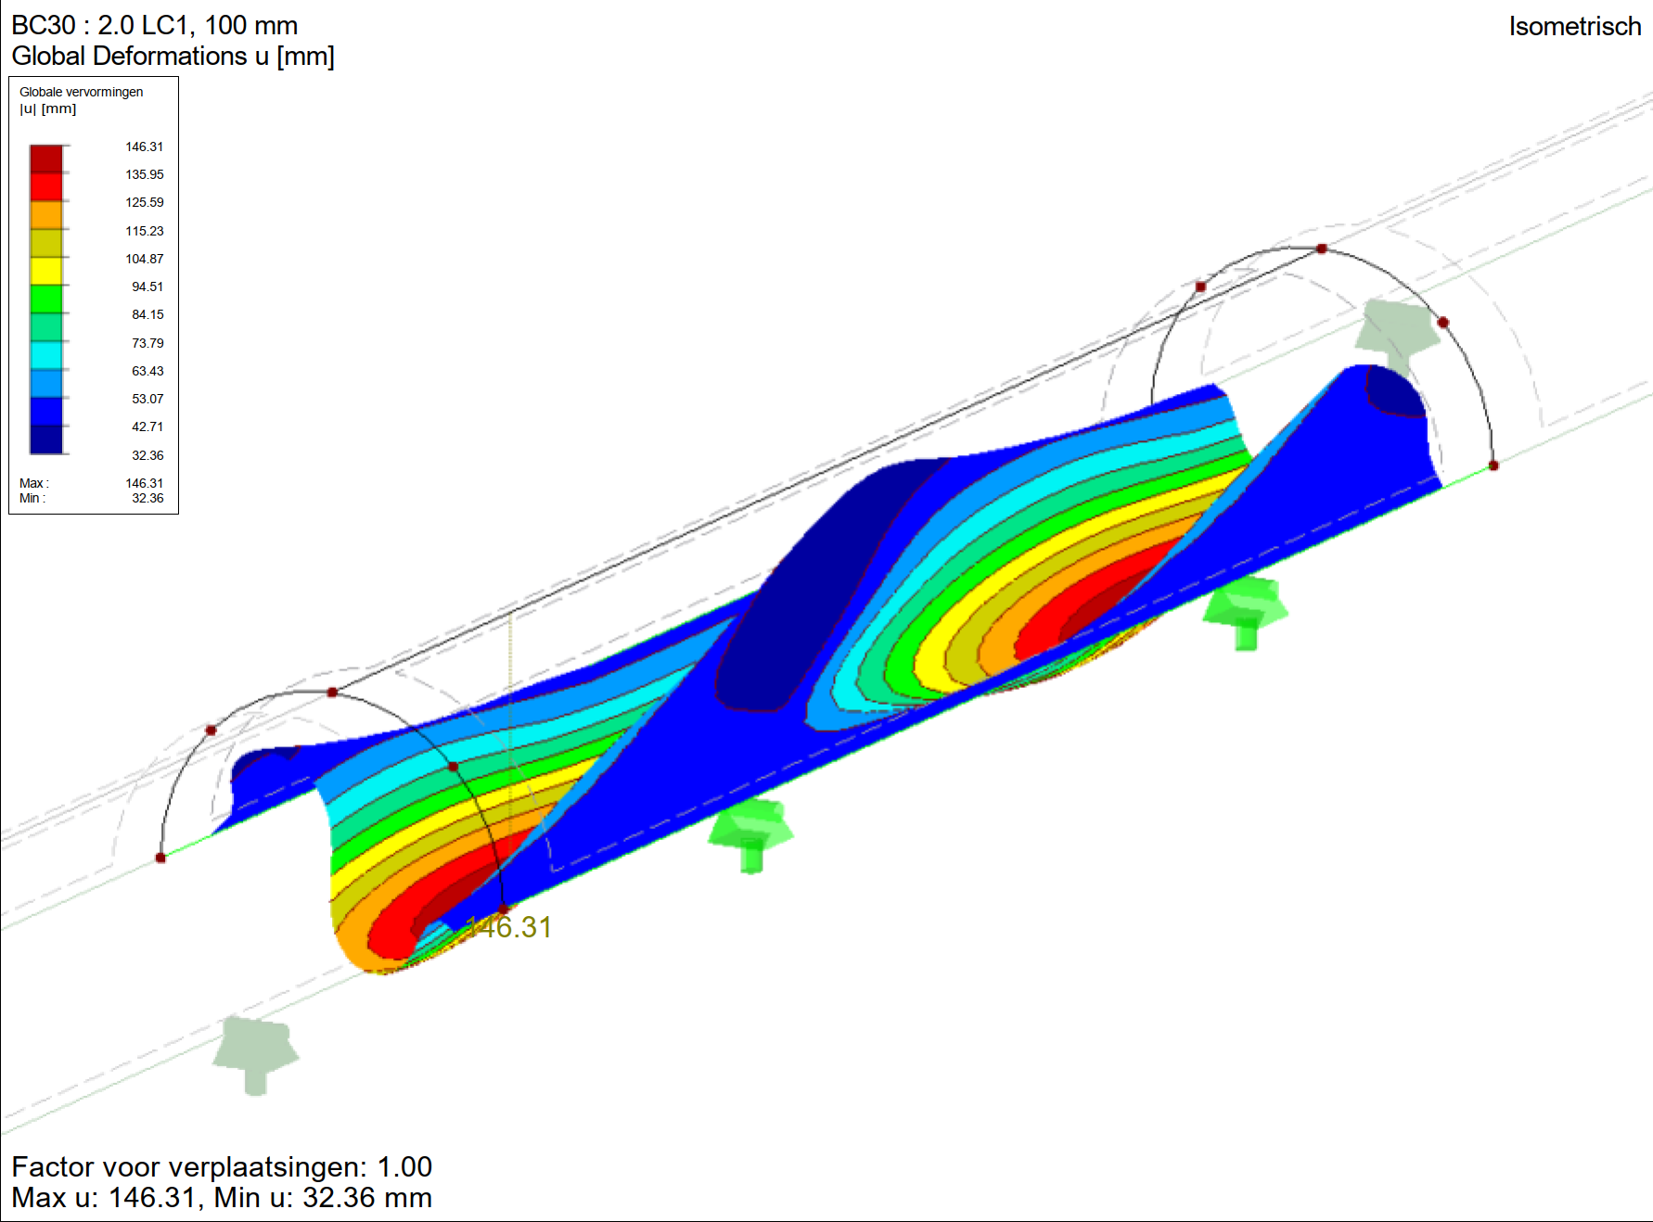
Task: Click the Globale vervormingen legend title
Action: (82, 92)
